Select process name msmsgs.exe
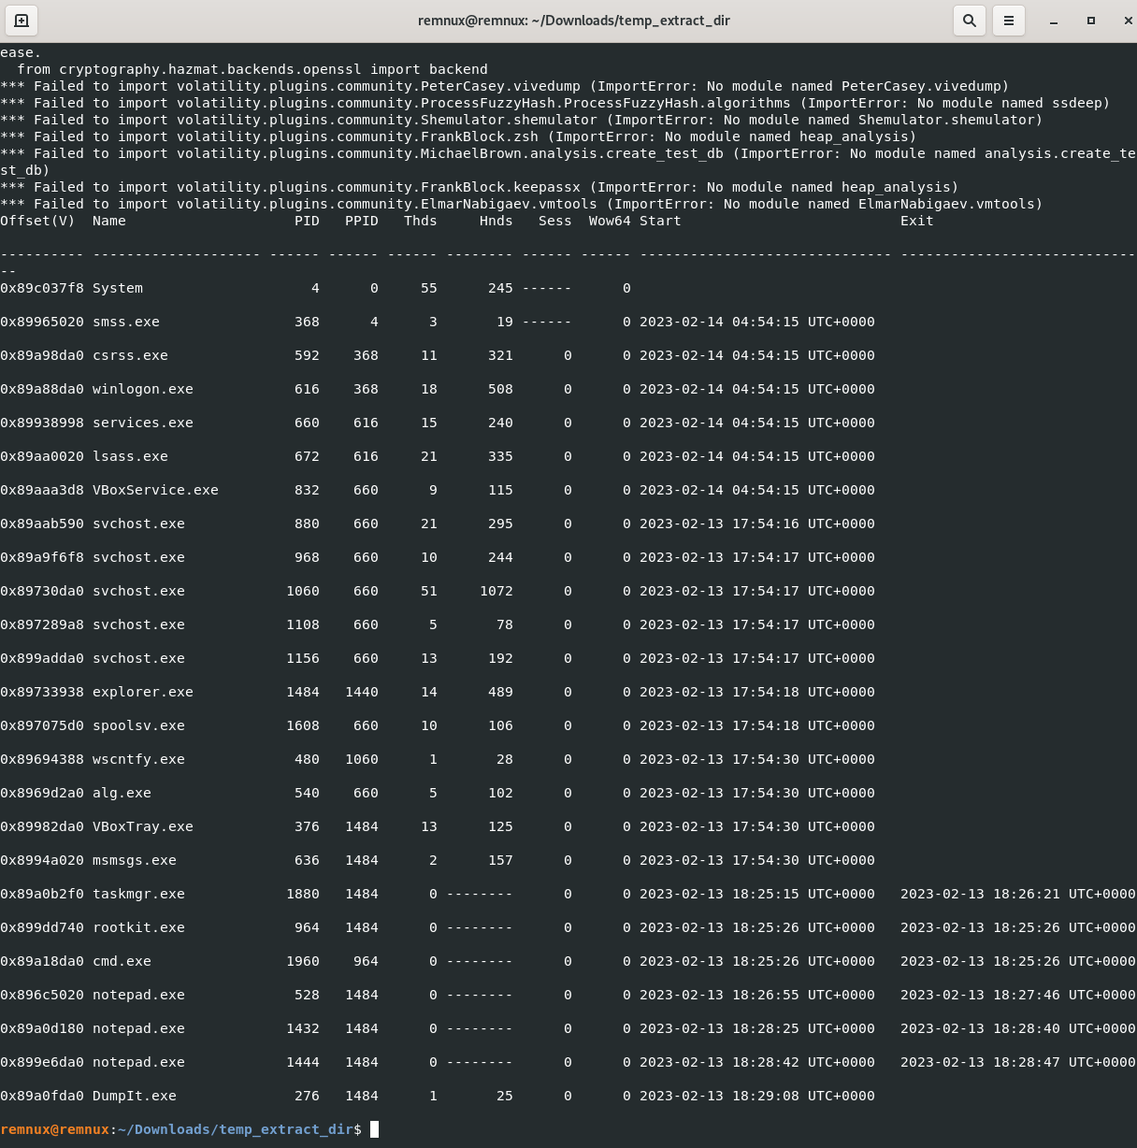The image size is (1137, 1148). click(x=135, y=860)
